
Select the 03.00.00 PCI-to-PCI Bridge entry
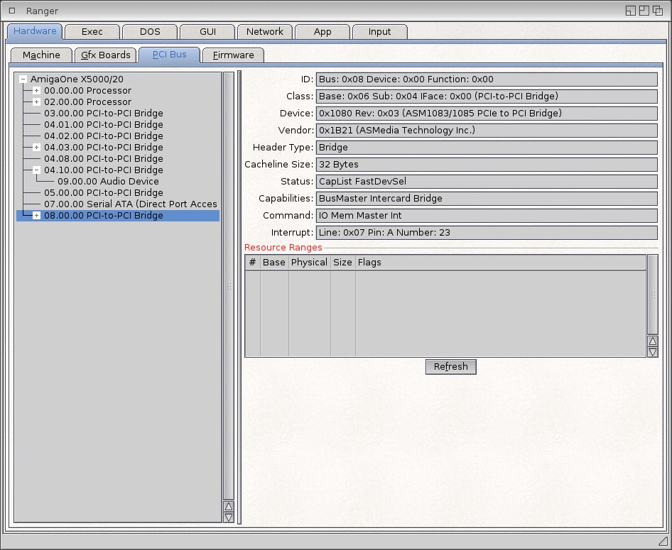[x=103, y=114]
